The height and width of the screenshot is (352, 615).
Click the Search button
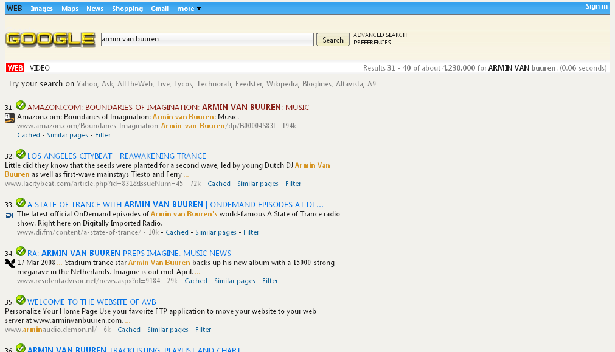(333, 40)
